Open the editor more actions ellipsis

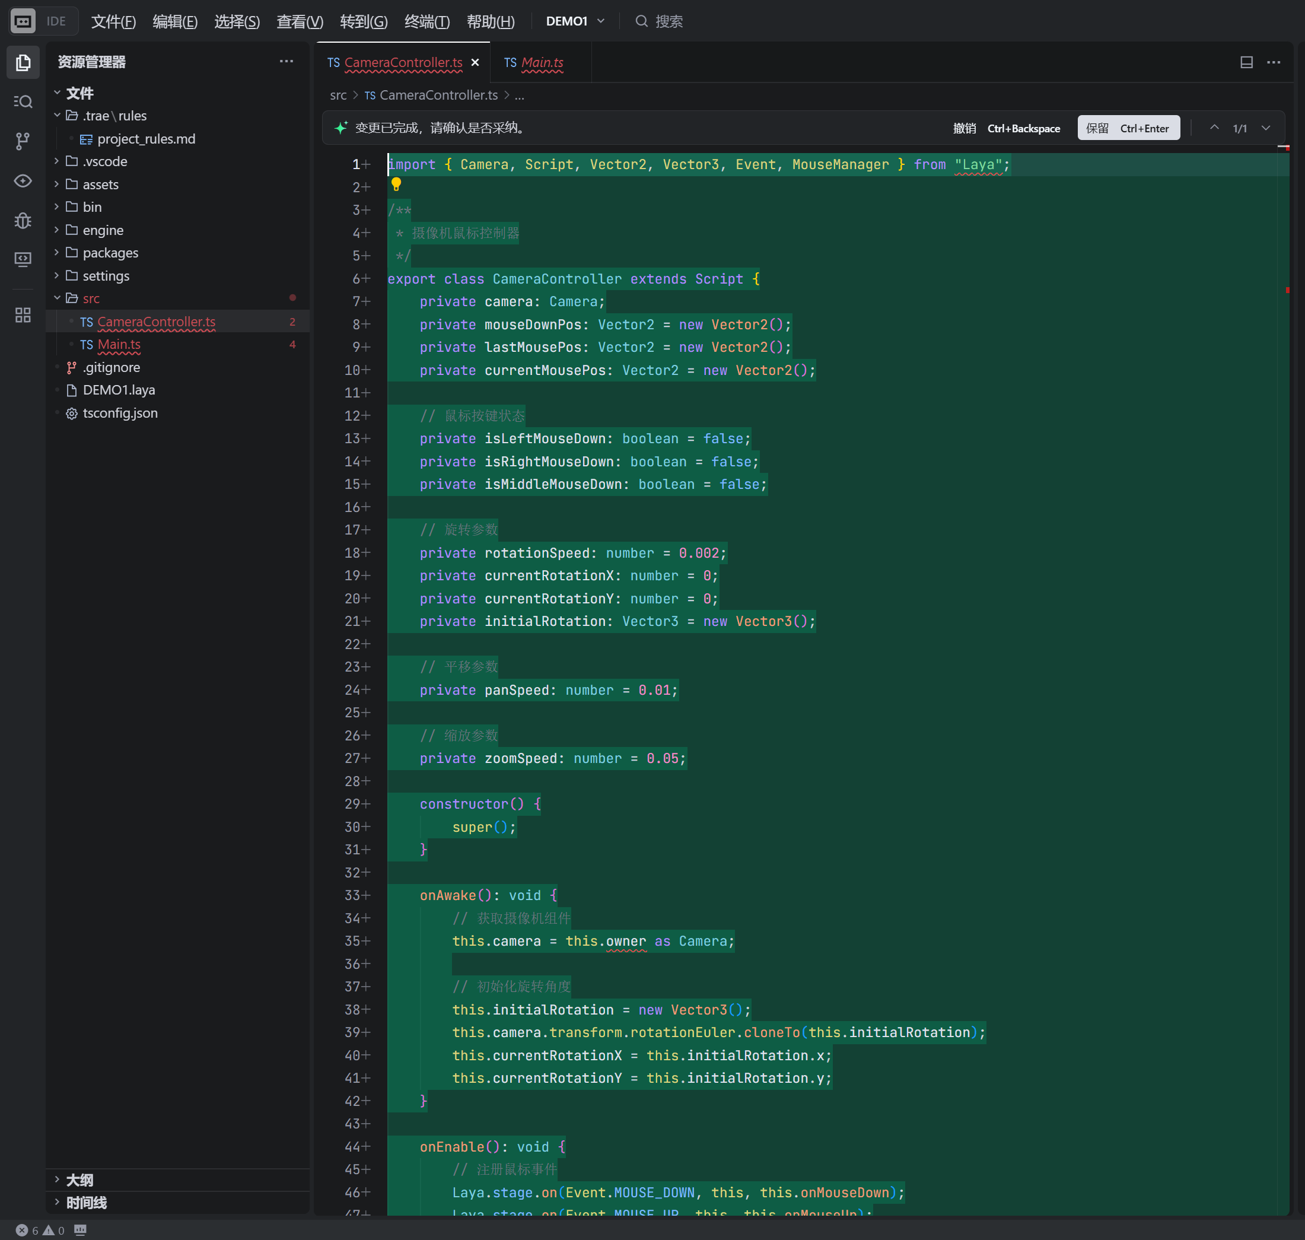click(x=1274, y=62)
